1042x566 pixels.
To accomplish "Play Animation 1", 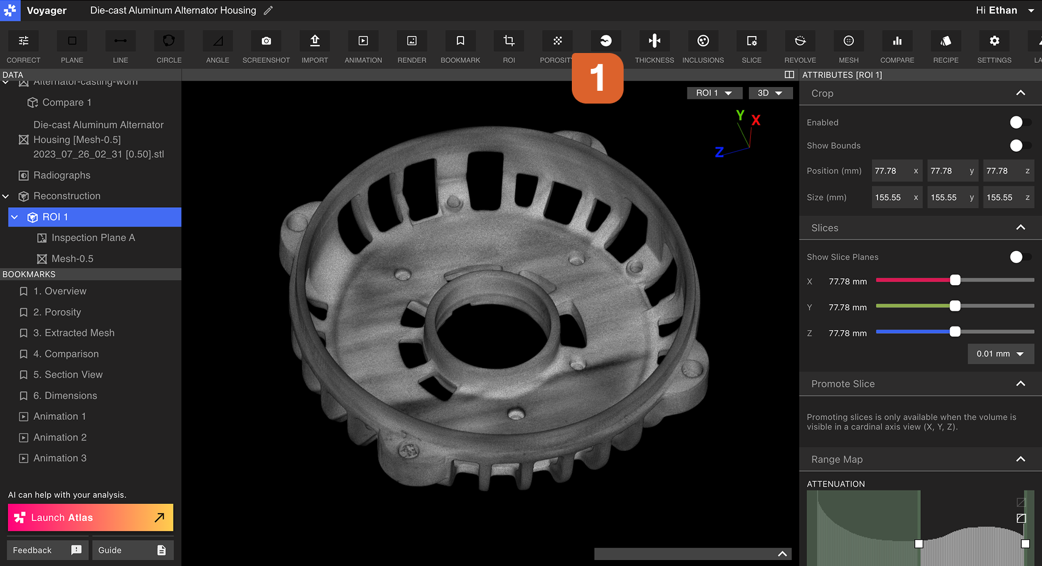I will pos(60,417).
